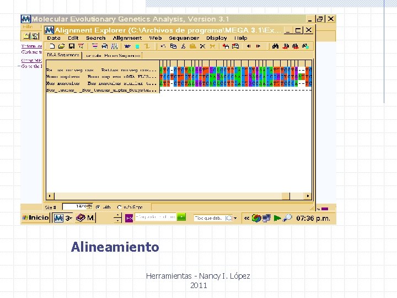The width and height of the screenshot is (397, 298).
Task: Click the Inicio start button
Action: pos(35,217)
